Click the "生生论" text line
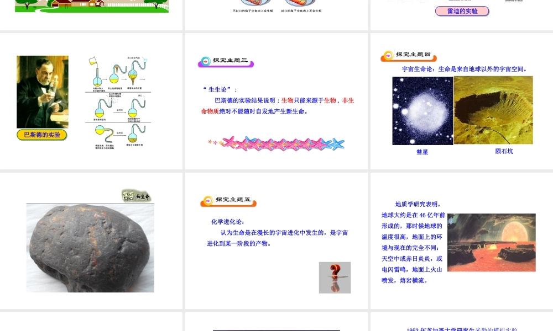553x331 pixels. coord(220,89)
